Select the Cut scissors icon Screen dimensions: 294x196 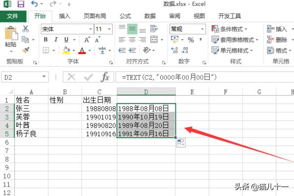[25, 29]
